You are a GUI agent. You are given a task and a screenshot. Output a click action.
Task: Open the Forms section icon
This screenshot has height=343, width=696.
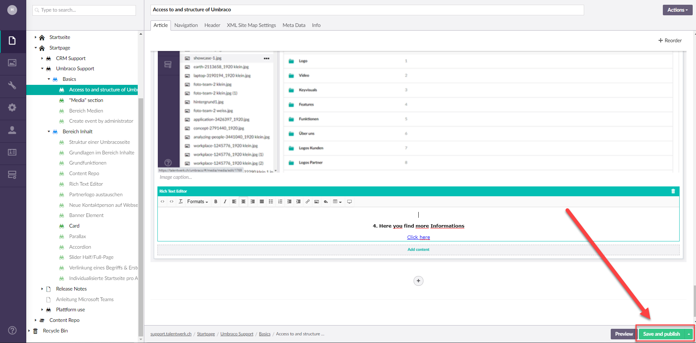pos(12,175)
